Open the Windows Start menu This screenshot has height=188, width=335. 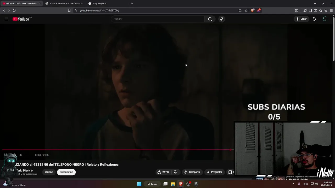[x=139, y=184]
